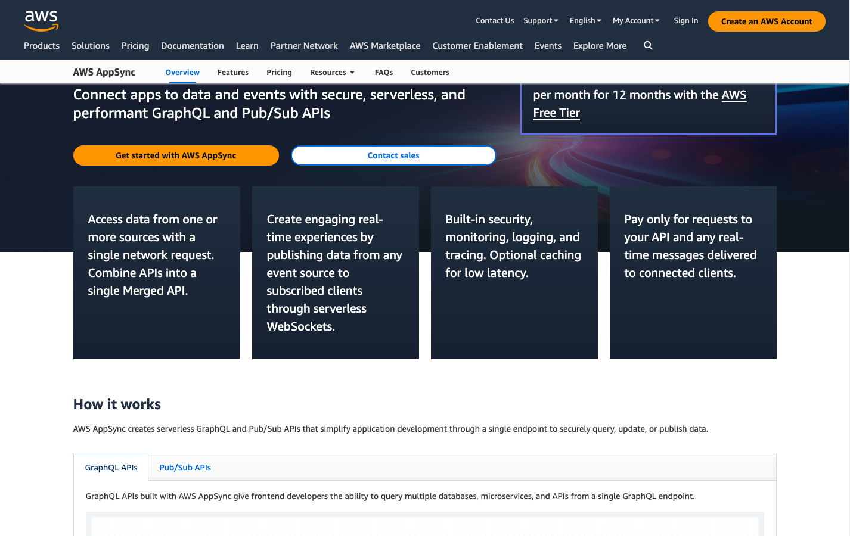Select the GraphQL APIs tab

coord(111,468)
